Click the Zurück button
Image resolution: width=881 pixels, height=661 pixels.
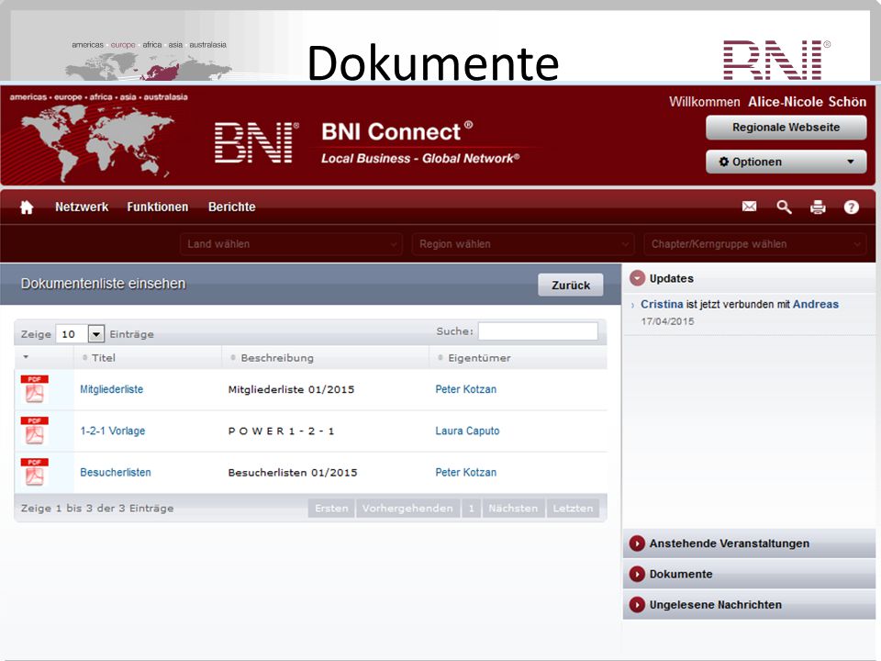tap(570, 285)
